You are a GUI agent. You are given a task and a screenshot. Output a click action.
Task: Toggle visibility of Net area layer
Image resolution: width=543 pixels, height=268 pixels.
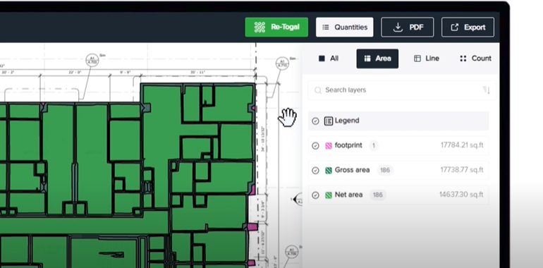[315, 195]
